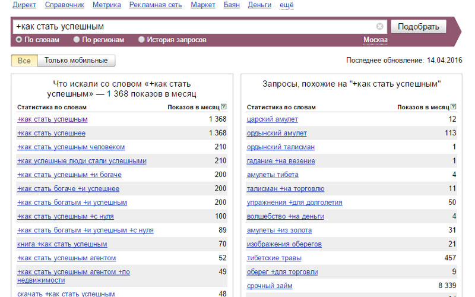Screen dimensions: 475x297
Task: Go to 'Метрика' in the top menu
Action: click(x=107, y=5)
